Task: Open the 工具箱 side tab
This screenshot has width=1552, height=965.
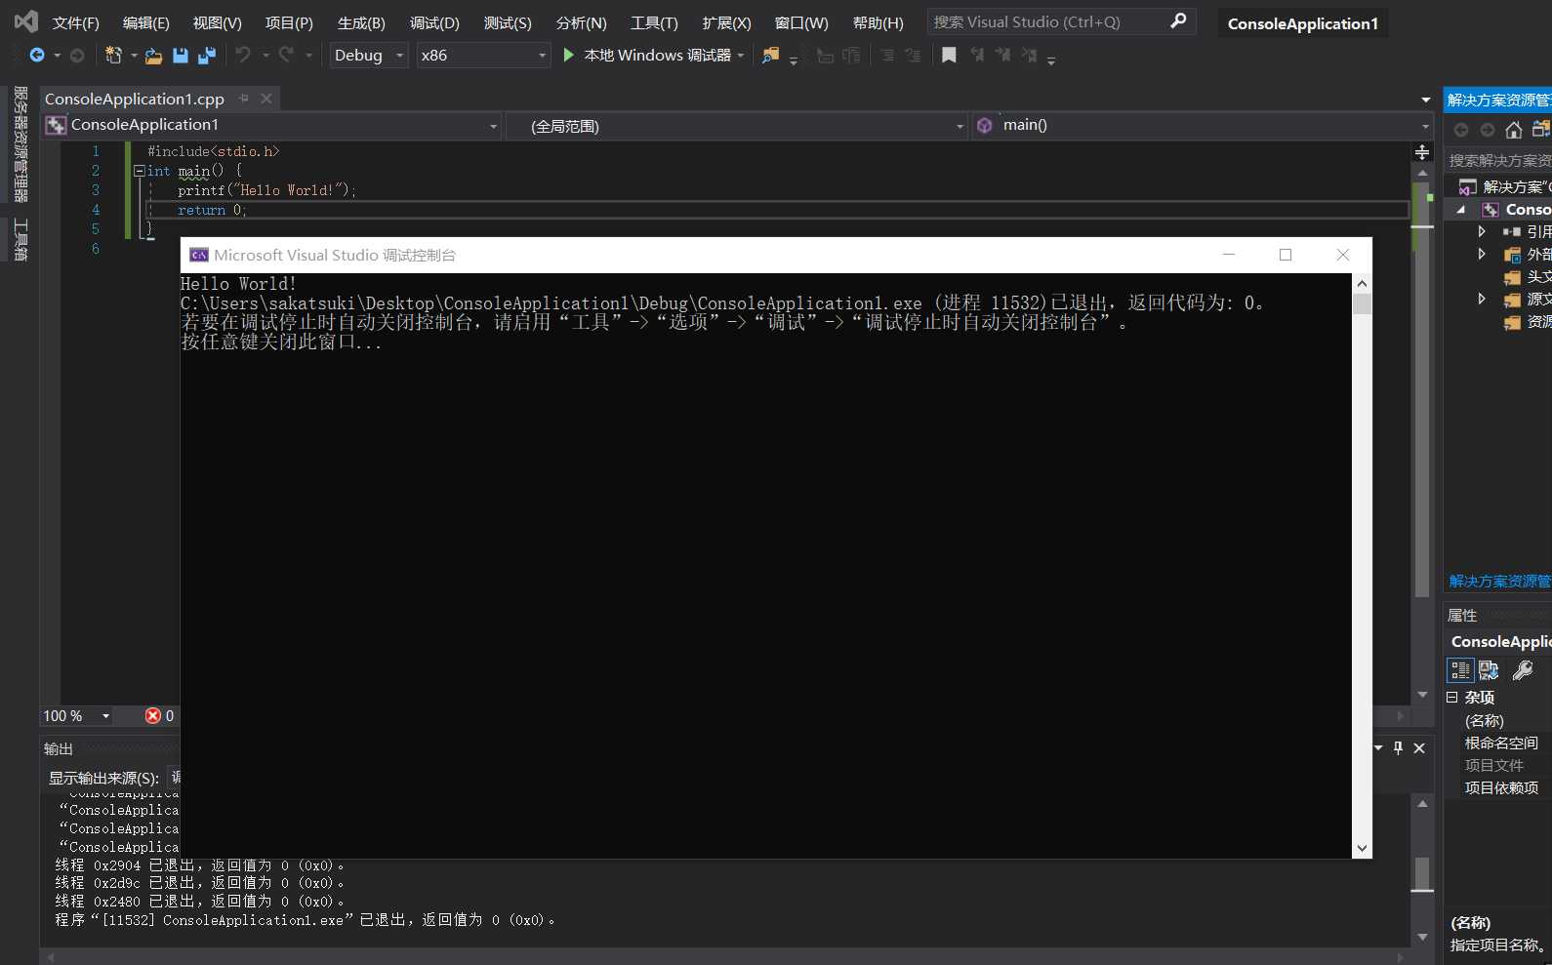Action: [x=20, y=240]
